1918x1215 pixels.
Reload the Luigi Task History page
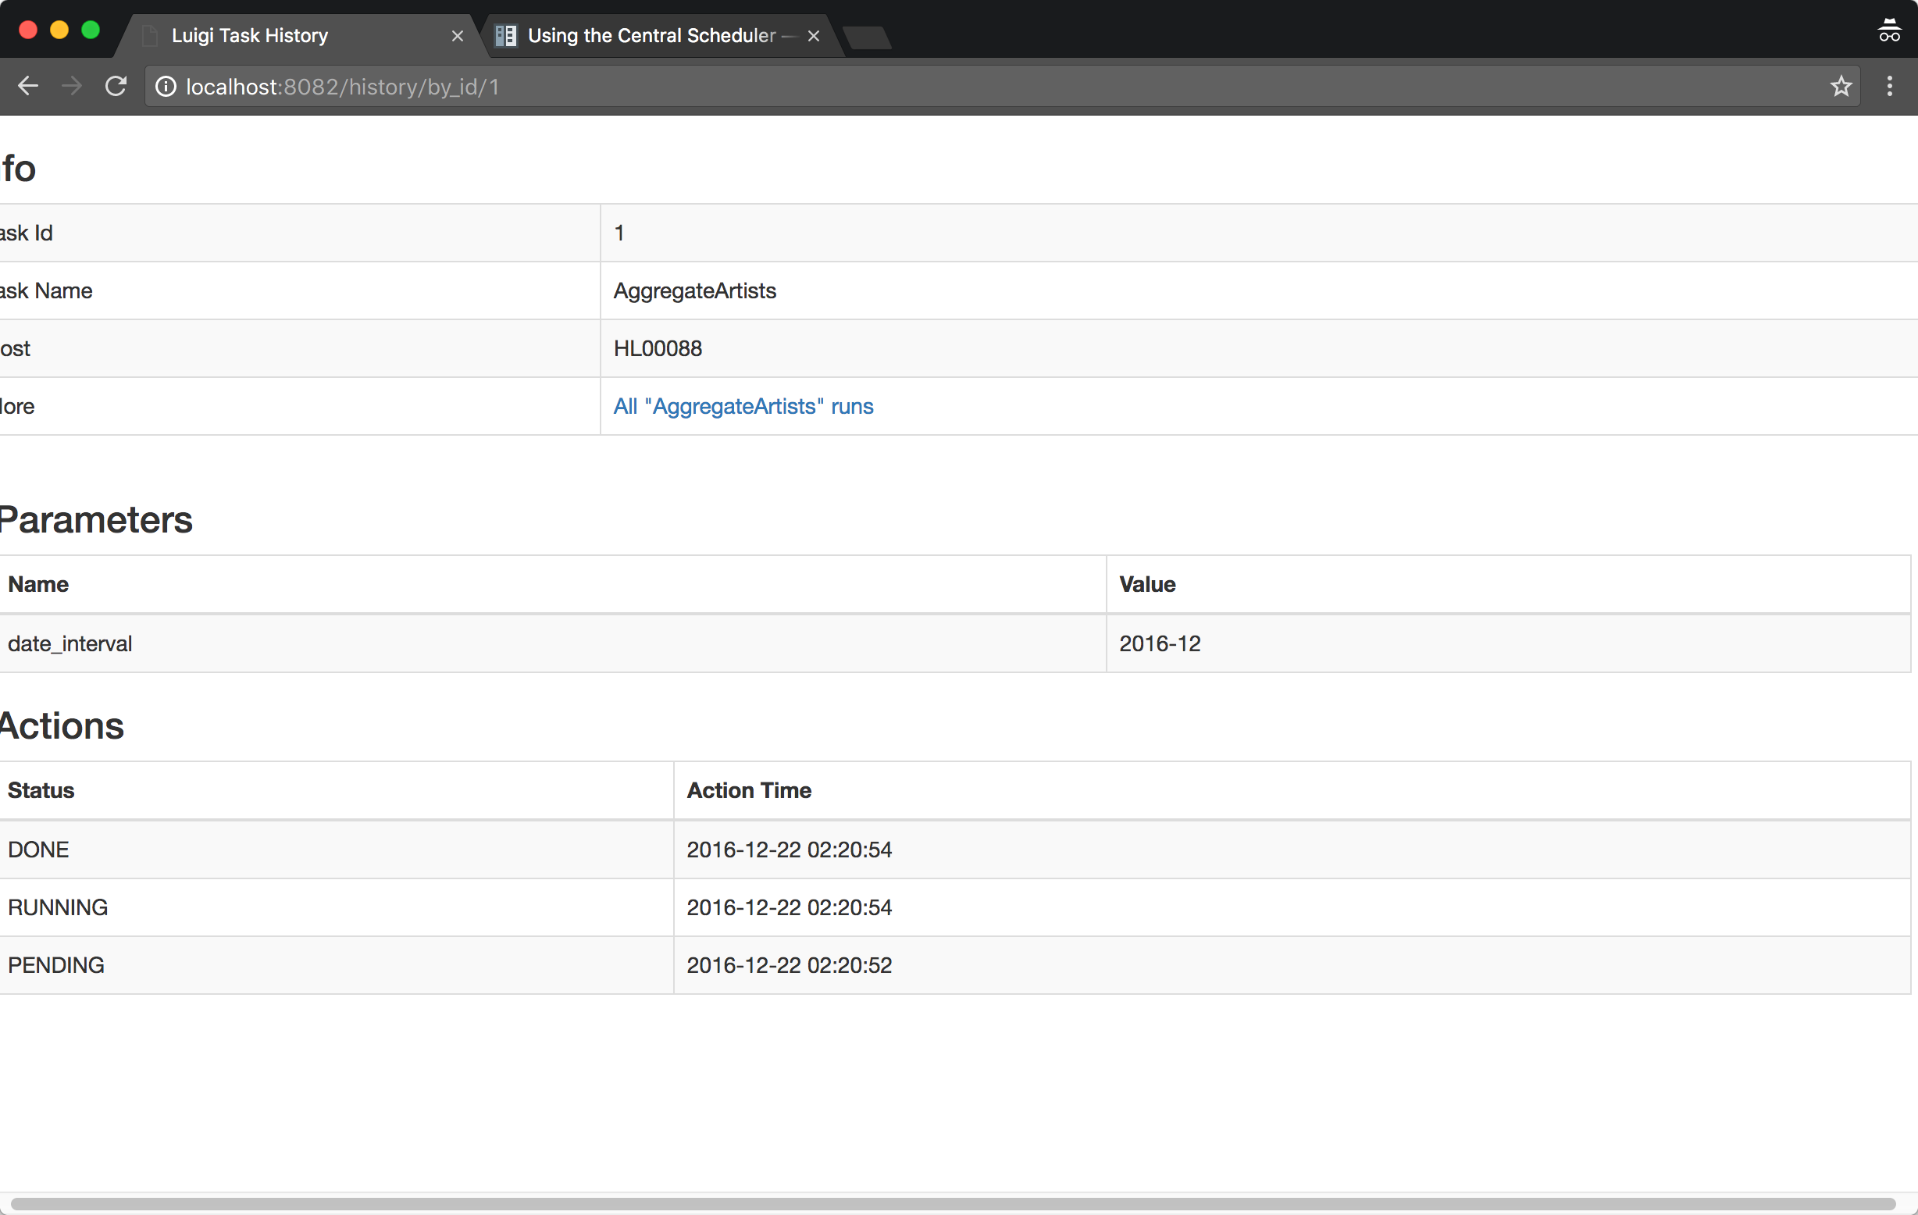pyautogui.click(x=116, y=86)
